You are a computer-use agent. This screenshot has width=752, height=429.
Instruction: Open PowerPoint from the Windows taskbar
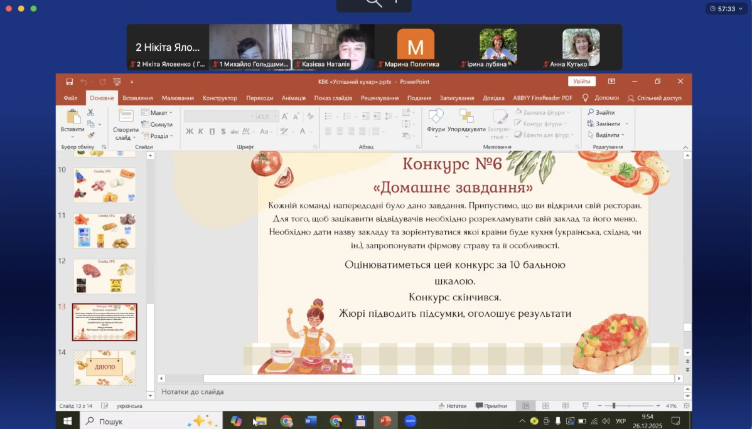pyautogui.click(x=385, y=421)
